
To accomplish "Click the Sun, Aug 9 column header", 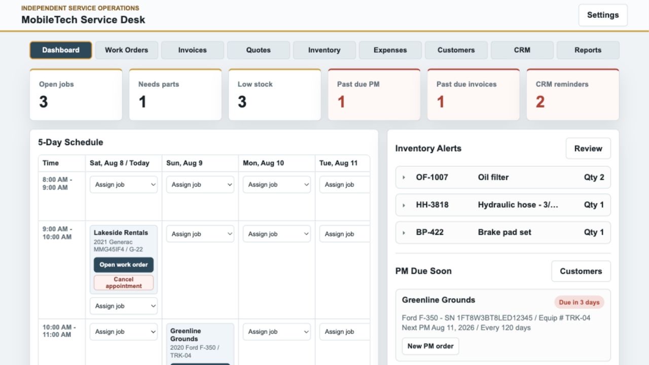I will pyautogui.click(x=185, y=163).
